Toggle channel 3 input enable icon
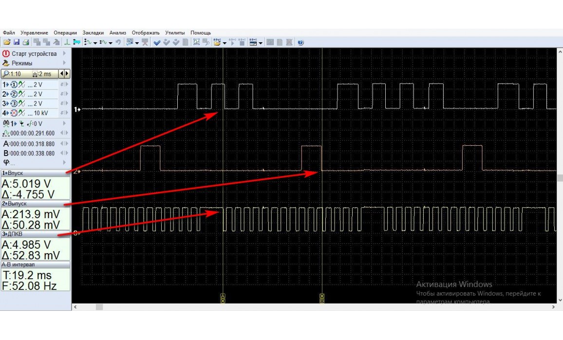Screen dimensions: 563x340 [x=14, y=104]
